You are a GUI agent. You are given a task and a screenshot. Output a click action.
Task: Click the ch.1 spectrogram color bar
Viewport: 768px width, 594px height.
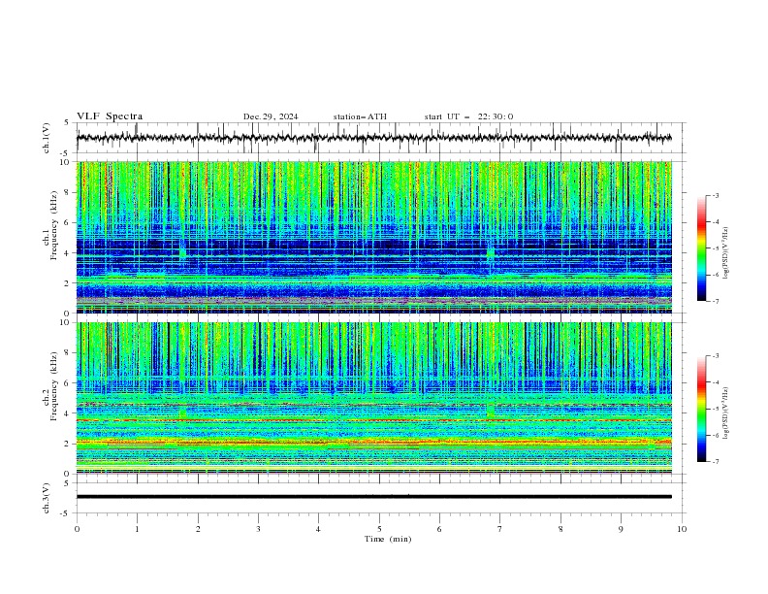tap(701, 248)
